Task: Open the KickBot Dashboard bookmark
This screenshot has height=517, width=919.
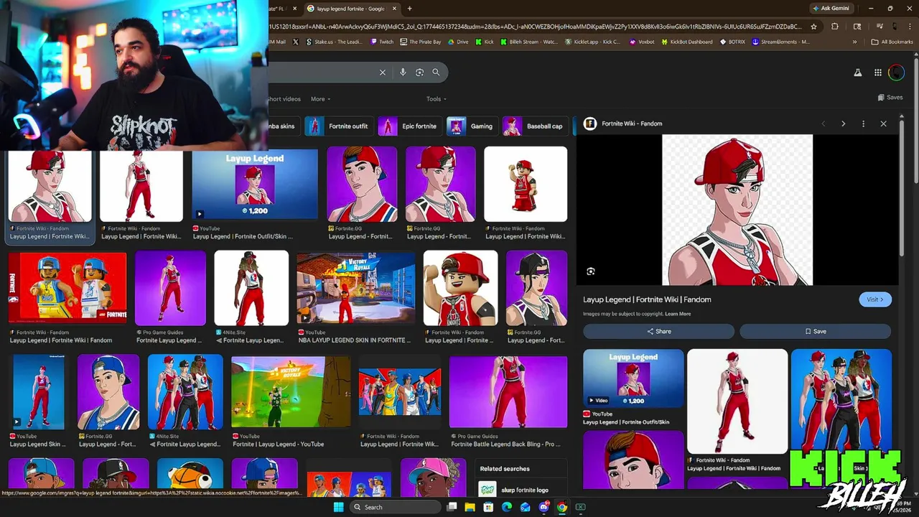Action: pyautogui.click(x=688, y=42)
